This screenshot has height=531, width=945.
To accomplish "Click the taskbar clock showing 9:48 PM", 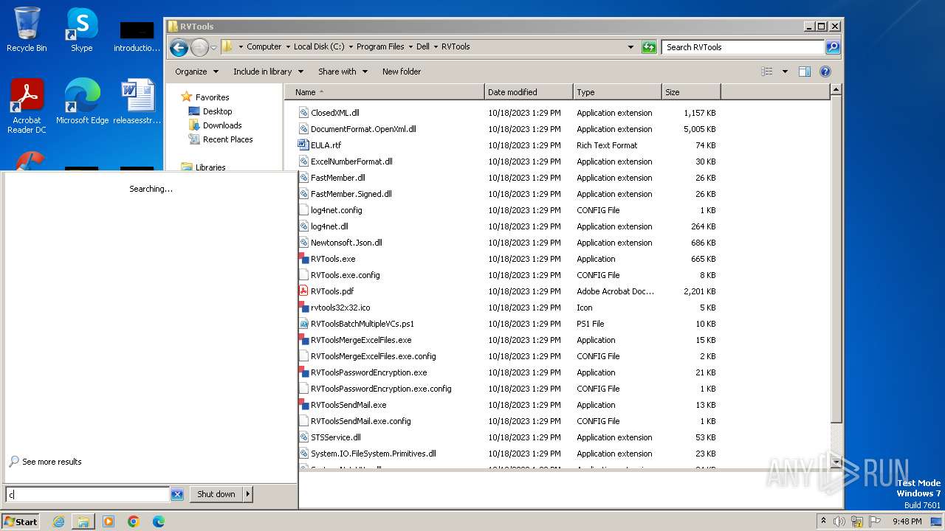I will (907, 521).
